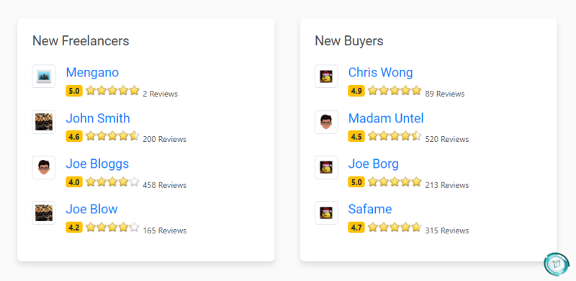The height and width of the screenshot is (281, 576).
Task: Open Madam Untel's buyer profile
Action: pos(386,118)
